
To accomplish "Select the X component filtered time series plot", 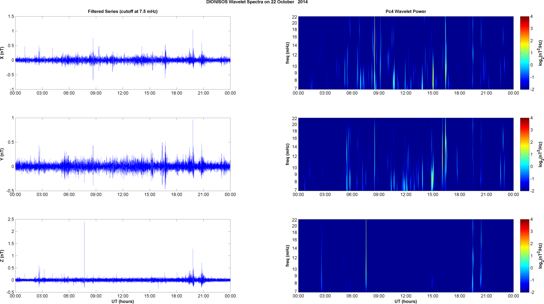I will pyautogui.click(x=123, y=53).
